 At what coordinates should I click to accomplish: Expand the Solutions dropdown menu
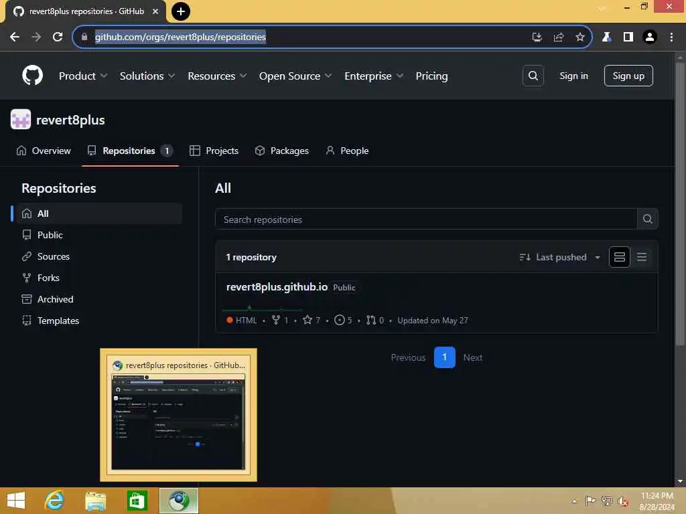[x=147, y=76]
